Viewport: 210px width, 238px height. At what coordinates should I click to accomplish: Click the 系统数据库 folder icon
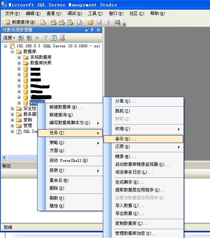click(x=25, y=57)
